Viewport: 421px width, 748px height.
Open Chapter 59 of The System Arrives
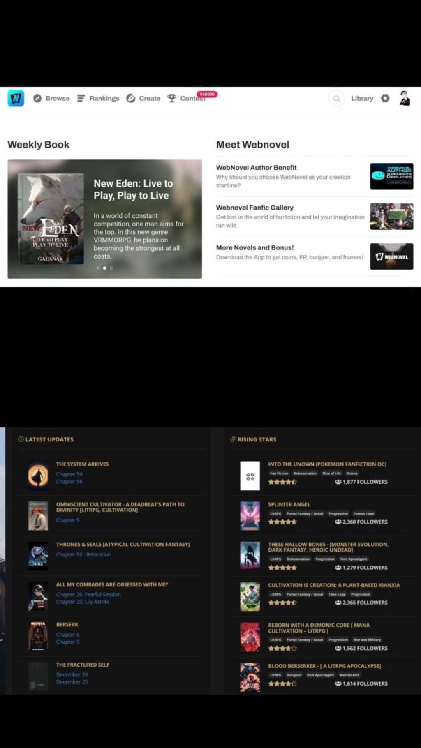click(x=69, y=474)
